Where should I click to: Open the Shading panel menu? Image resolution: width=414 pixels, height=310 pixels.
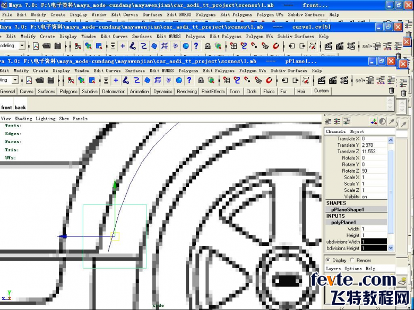23,119
